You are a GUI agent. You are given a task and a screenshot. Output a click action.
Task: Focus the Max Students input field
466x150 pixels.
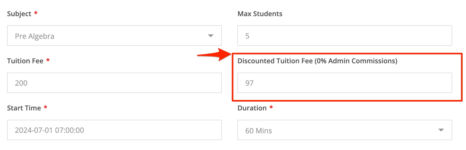(x=345, y=36)
